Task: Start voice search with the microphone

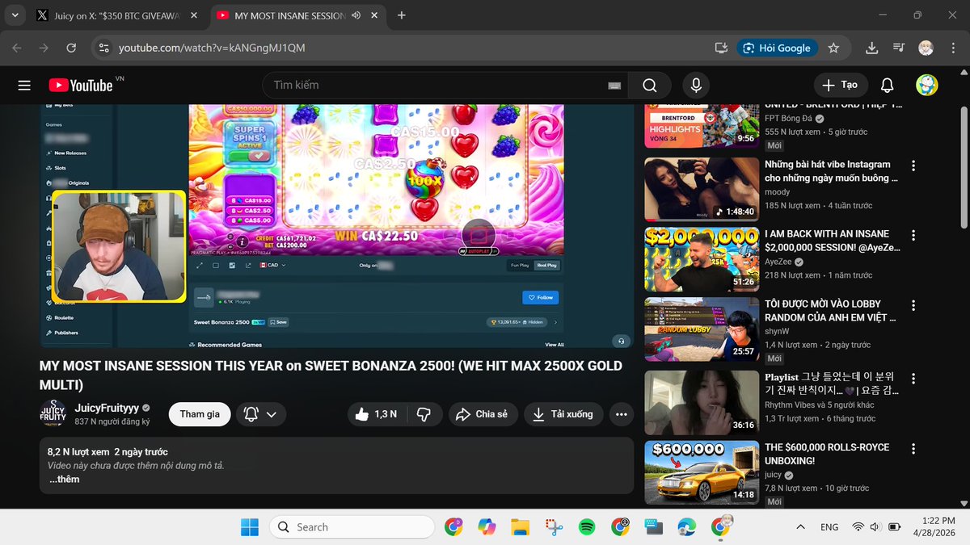Action: pyautogui.click(x=695, y=85)
